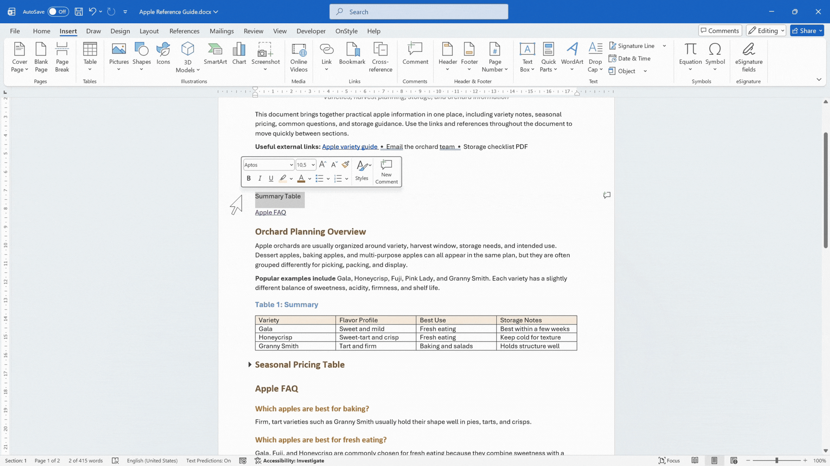Open the File menu

(x=15, y=31)
